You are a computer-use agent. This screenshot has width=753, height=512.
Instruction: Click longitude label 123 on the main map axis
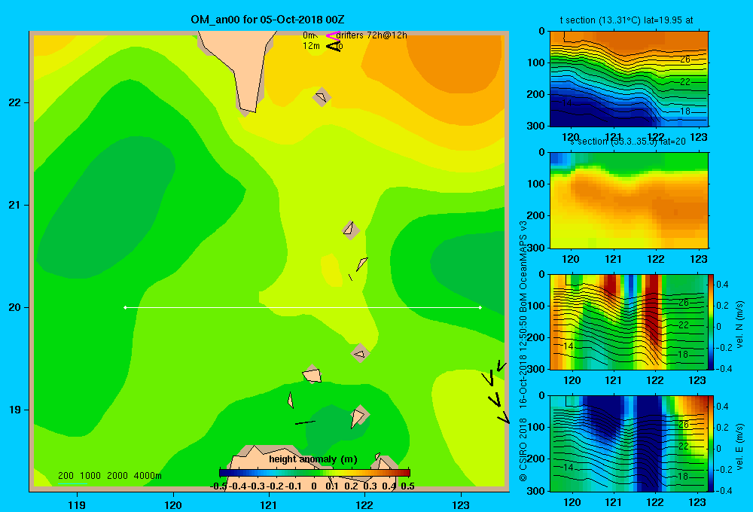coord(461,504)
